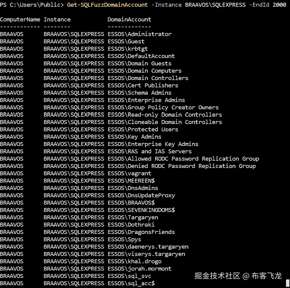The width and height of the screenshot is (290, 288).
Task: Click the Instance column header
Action: point(57,19)
